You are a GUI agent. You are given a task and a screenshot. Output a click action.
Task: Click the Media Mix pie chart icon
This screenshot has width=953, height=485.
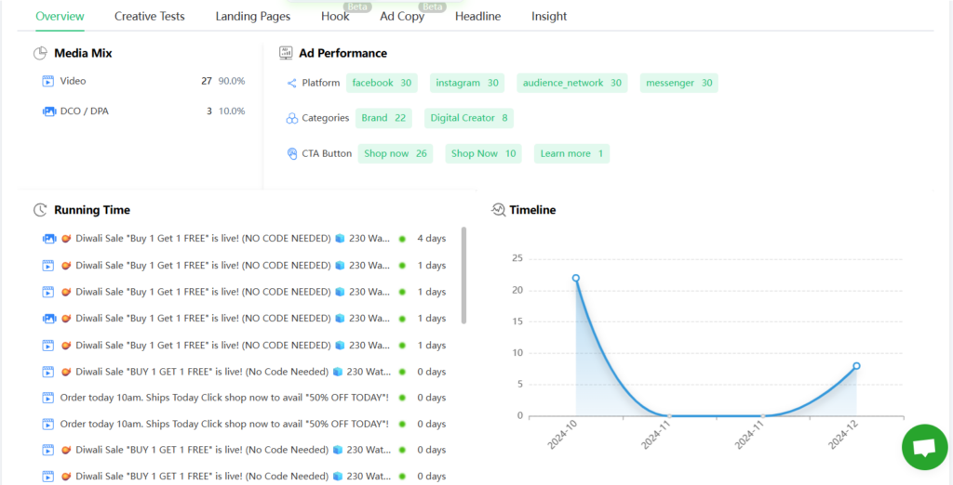click(40, 54)
